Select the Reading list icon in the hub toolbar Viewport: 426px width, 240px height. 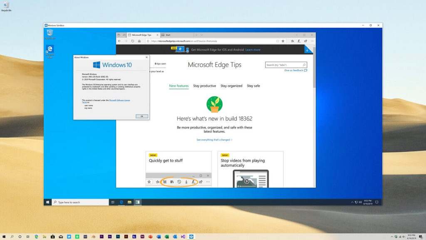coord(165,182)
